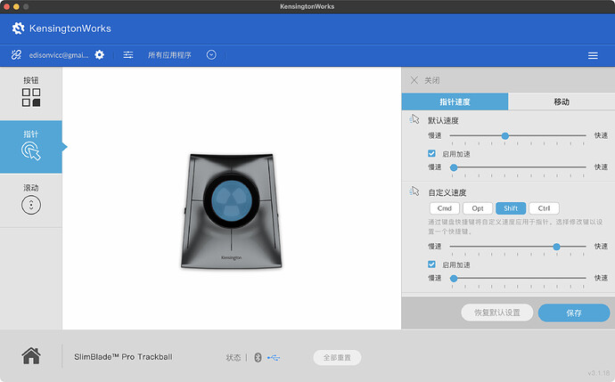Click the SlimBlade™ Pro Trackball device name
This screenshot has width=615, height=382.
coord(123,357)
